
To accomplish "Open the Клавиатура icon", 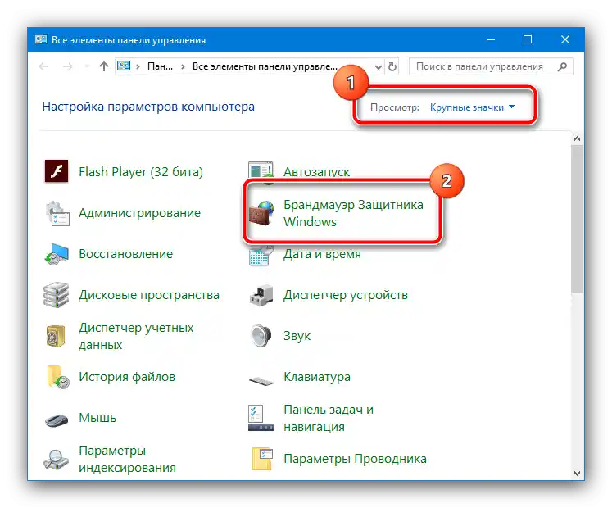I will 261,380.
